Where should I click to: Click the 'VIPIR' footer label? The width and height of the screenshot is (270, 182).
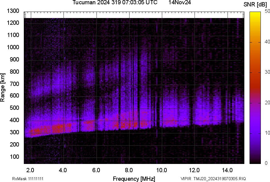pos(186,179)
